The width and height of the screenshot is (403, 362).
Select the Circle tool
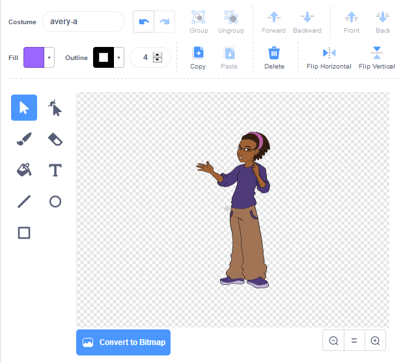tap(55, 202)
